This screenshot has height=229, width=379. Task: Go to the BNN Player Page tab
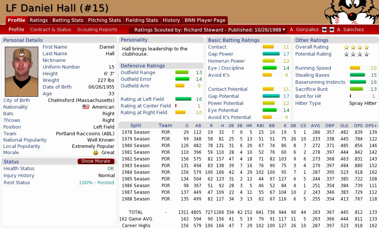click(204, 20)
